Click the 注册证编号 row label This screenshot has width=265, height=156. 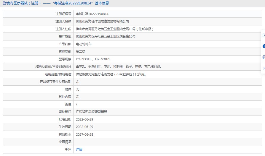(x=63, y=14)
